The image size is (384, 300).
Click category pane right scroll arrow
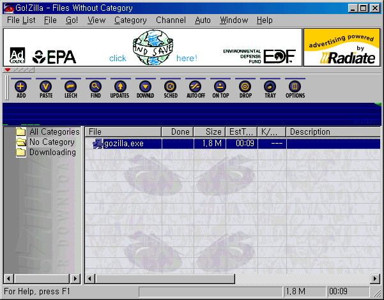pyautogui.click(x=75, y=278)
